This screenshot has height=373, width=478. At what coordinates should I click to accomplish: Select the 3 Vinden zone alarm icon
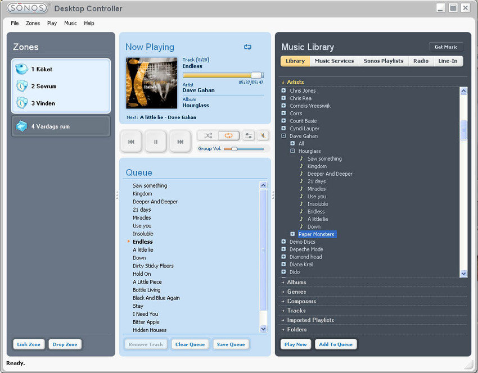click(x=21, y=103)
